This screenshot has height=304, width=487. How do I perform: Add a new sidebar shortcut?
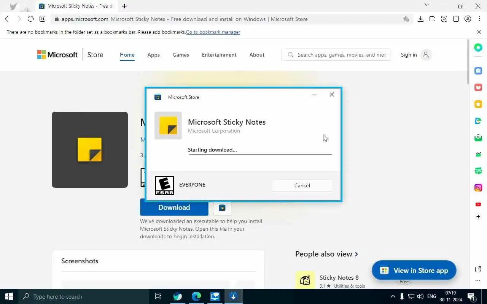pyautogui.click(x=478, y=217)
